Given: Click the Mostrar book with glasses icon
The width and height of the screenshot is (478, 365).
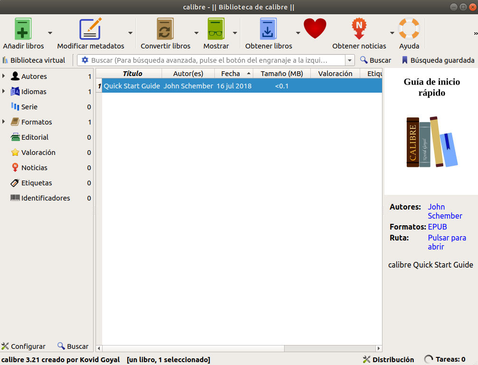Looking at the screenshot, I should coord(216,29).
